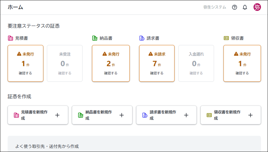Viewport: 268px width, 152px height.
Task: Open 確認する on 未請求 card
Action: (x=157, y=73)
